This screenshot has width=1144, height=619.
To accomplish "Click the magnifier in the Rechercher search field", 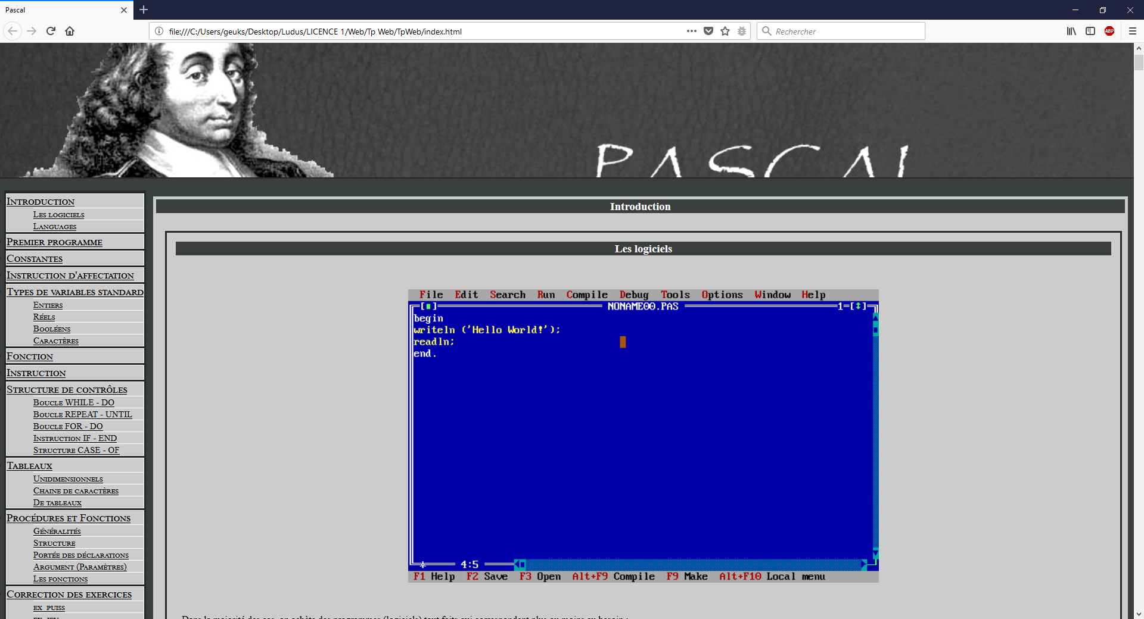I will pos(767,31).
